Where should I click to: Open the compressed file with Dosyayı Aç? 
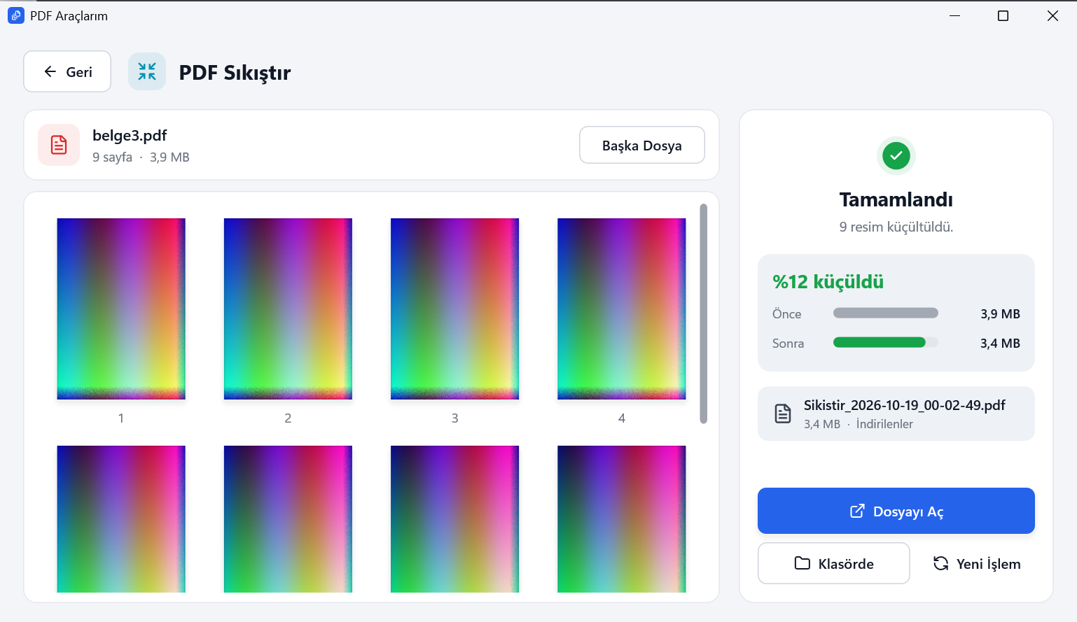click(896, 511)
